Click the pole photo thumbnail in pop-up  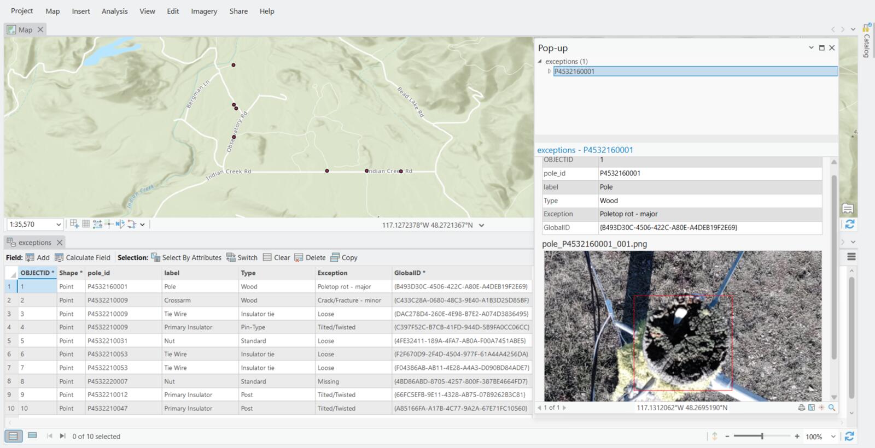pos(682,326)
